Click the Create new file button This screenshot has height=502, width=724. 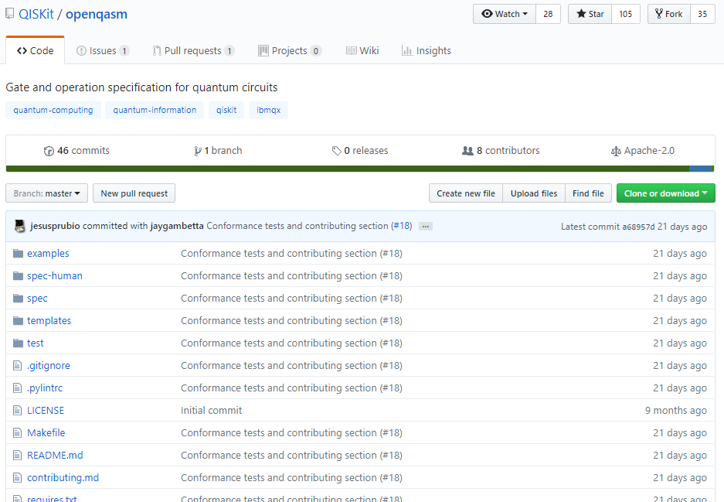click(466, 193)
